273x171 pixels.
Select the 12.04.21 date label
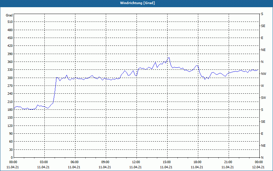point(258,167)
